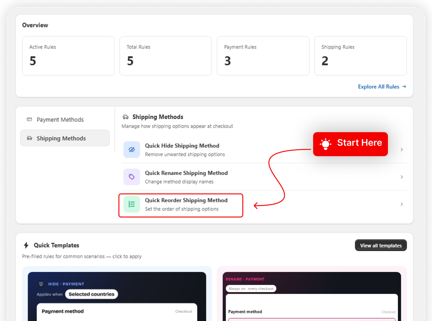Click the Selected countries pill
Image resolution: width=432 pixels, height=321 pixels.
coord(91,294)
